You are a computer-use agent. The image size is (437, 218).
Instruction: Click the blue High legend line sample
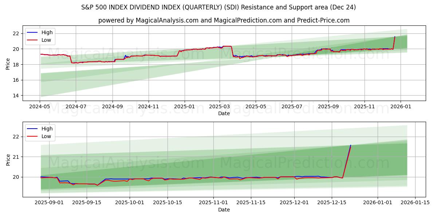click(33, 32)
